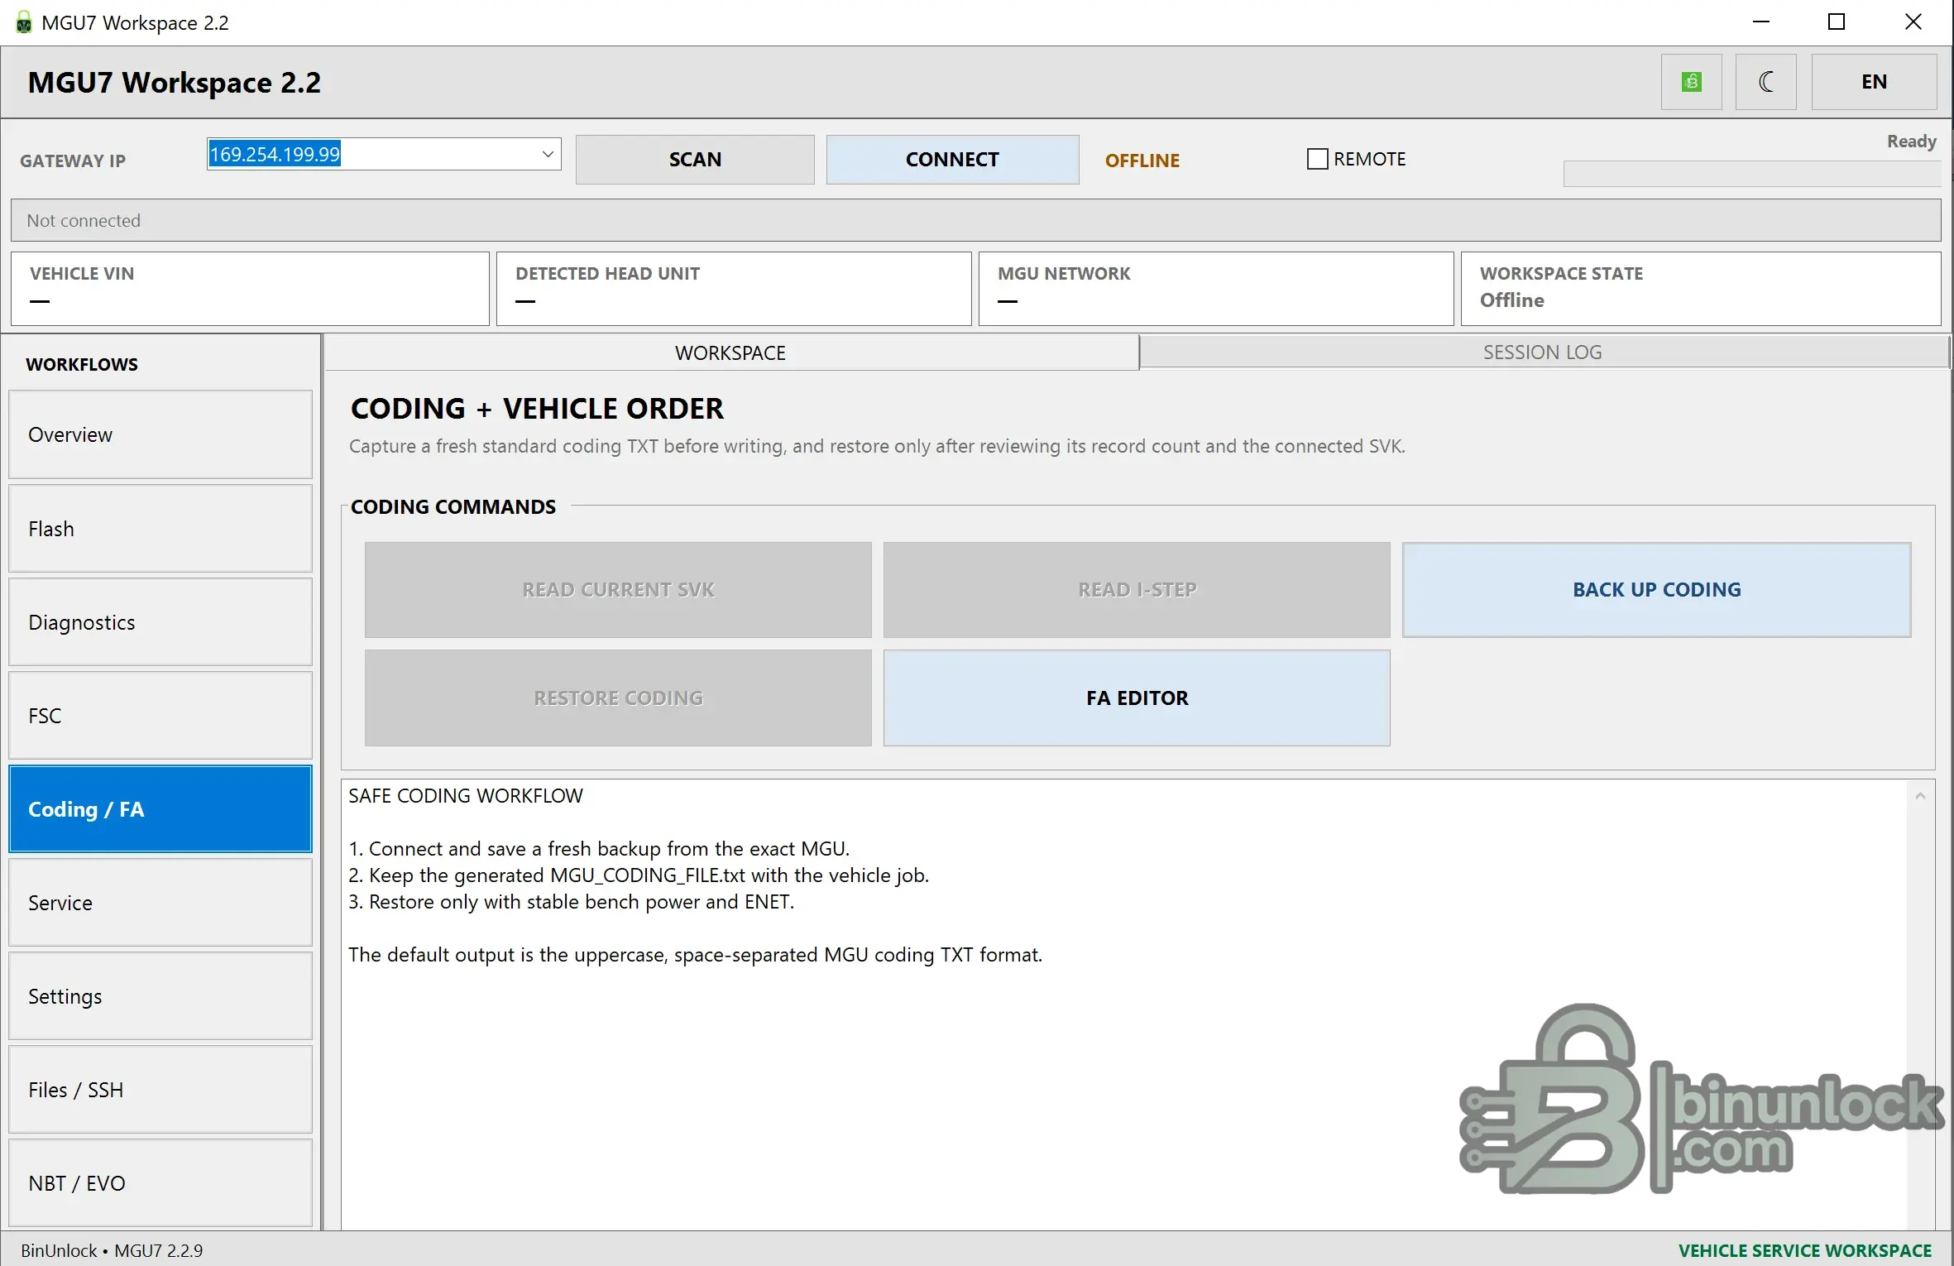Minimize the MGU7 Workspace window
Screen dimensions: 1954x1266
(1761, 22)
